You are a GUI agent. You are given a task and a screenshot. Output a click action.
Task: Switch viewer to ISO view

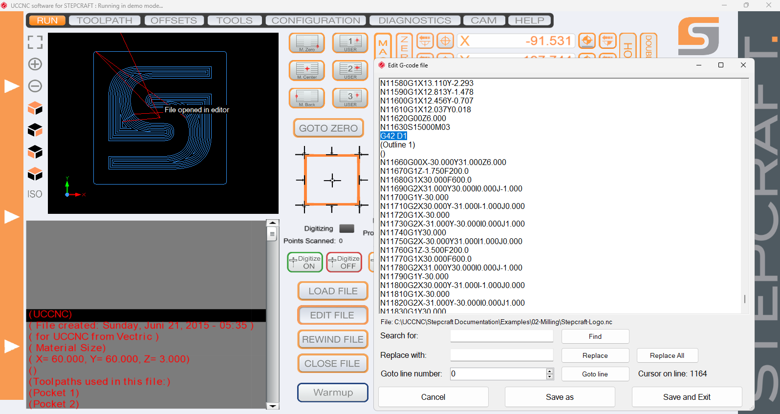click(35, 194)
